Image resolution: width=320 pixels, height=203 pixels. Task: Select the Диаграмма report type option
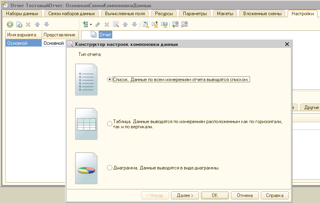point(109,168)
